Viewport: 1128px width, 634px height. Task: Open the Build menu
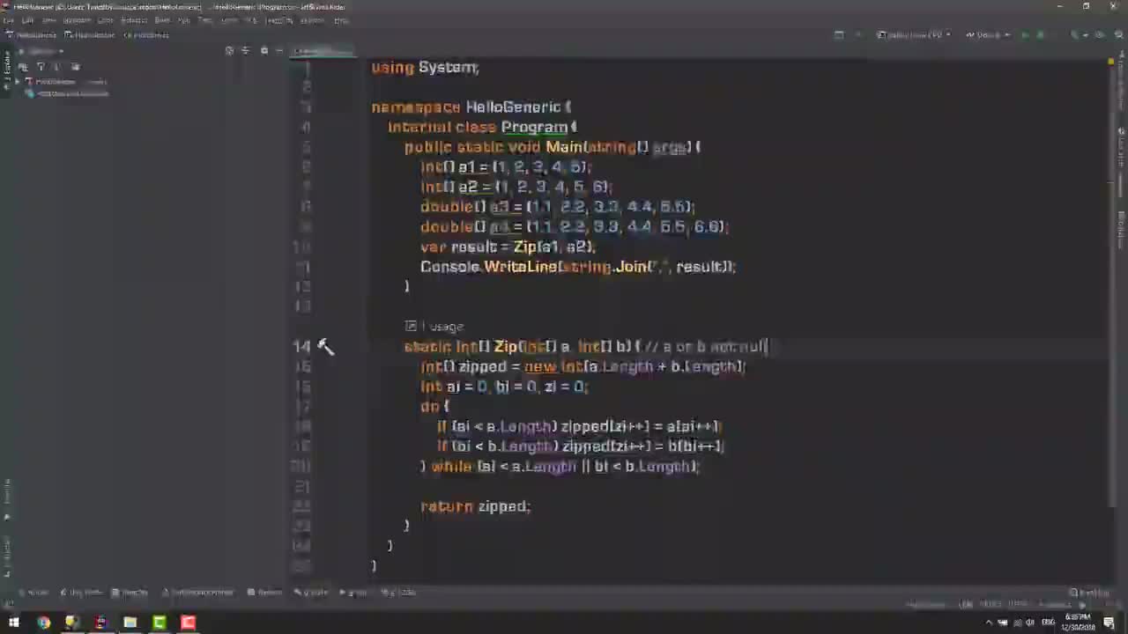(162, 20)
